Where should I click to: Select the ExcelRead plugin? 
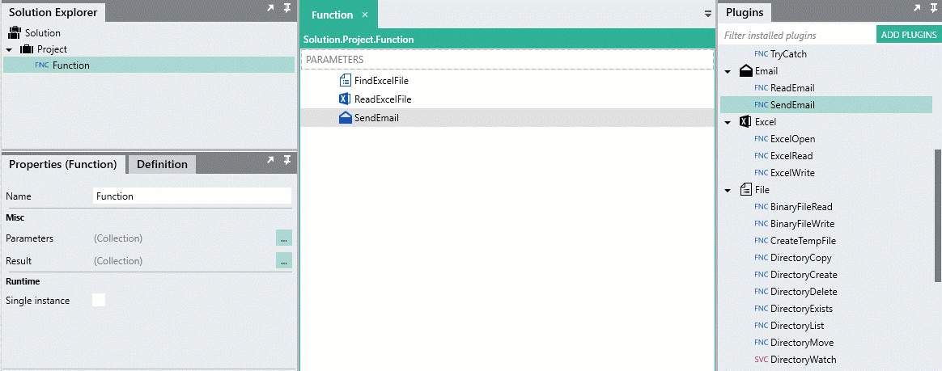click(791, 155)
